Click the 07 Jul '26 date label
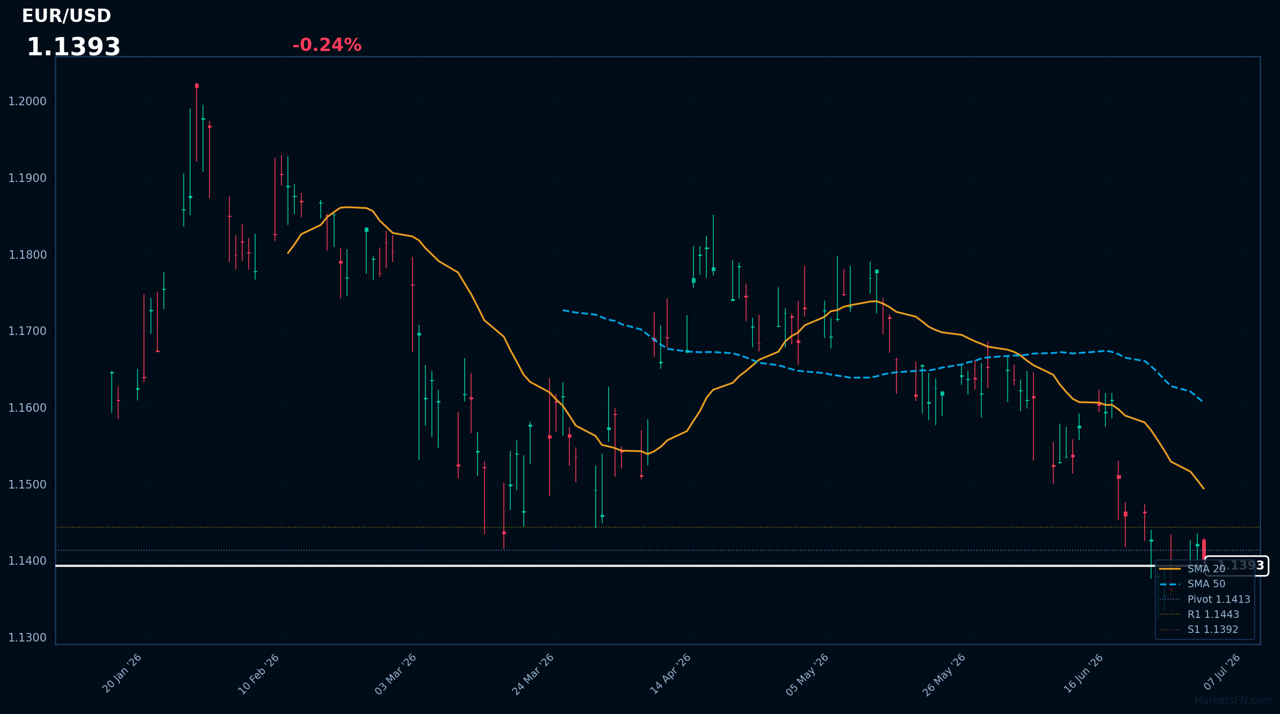The height and width of the screenshot is (714, 1280). [x=1222, y=672]
